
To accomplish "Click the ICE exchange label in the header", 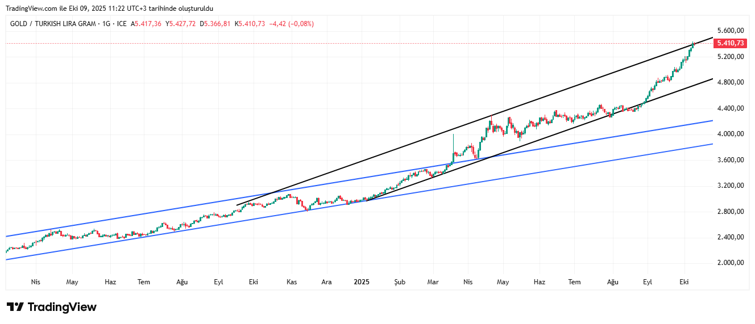I will coord(122,24).
